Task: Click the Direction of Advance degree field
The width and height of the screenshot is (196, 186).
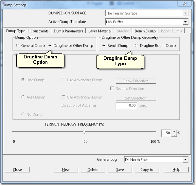Action: coord(126,106)
